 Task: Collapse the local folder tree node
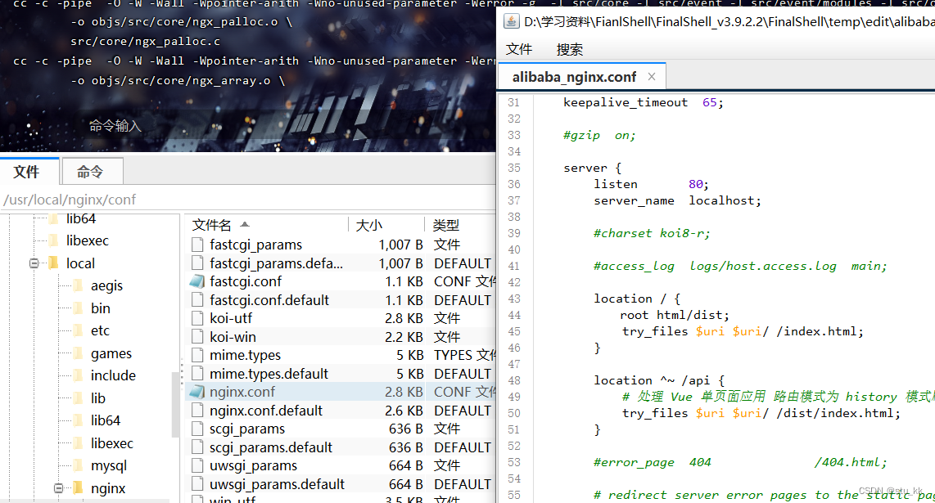(34, 263)
